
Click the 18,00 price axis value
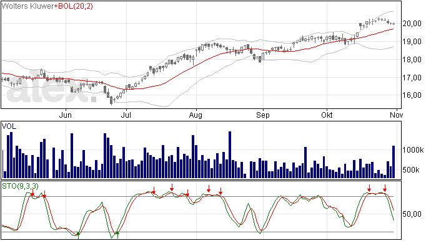(x=412, y=60)
